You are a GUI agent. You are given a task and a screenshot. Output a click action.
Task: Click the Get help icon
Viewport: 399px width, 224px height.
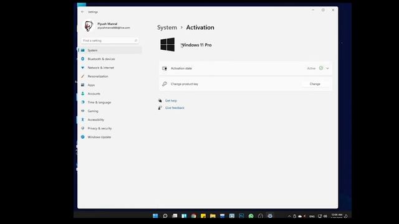point(160,101)
